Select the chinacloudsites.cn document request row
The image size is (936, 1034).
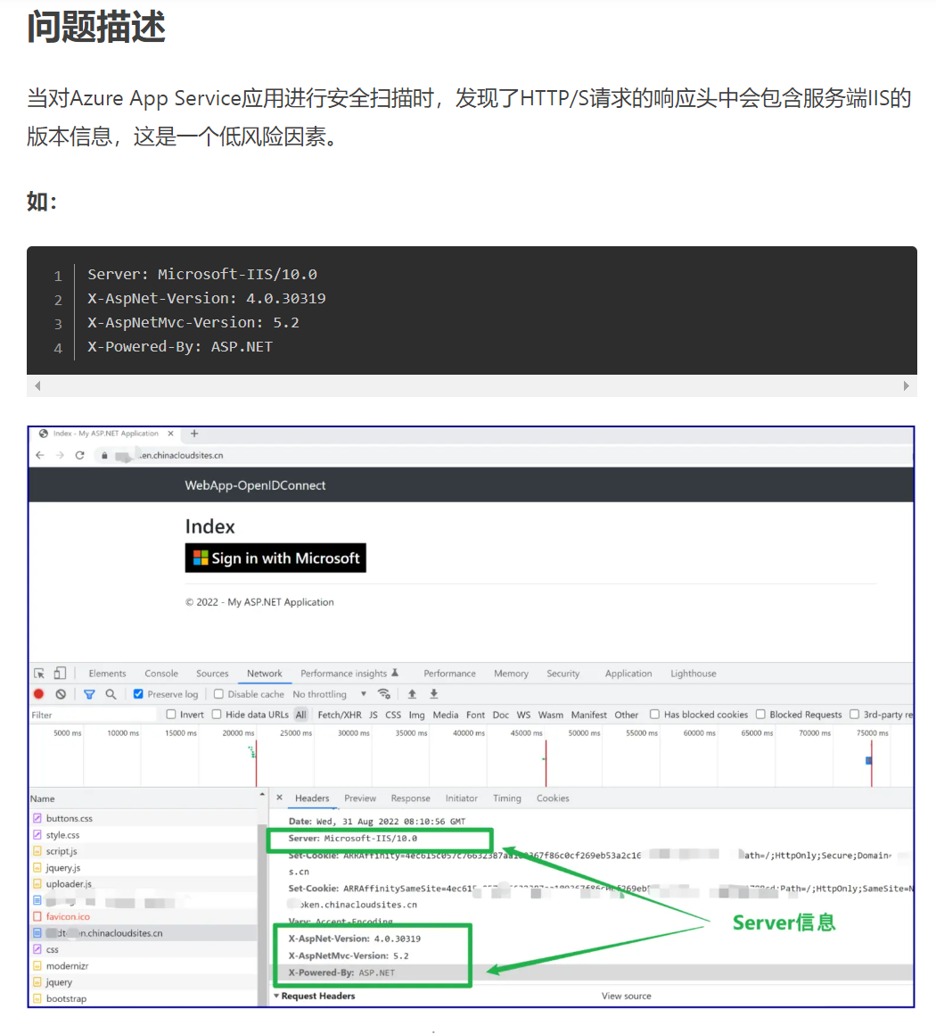click(144, 933)
